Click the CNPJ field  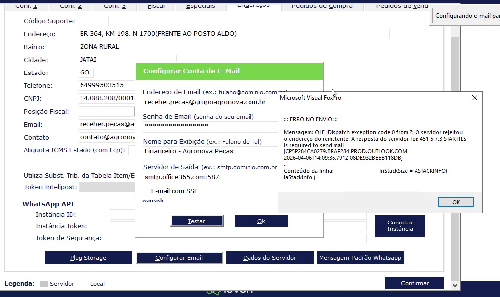pyautogui.click(x=107, y=98)
